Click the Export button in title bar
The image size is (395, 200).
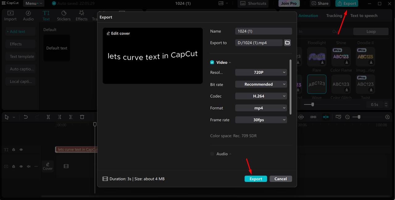tap(347, 3)
